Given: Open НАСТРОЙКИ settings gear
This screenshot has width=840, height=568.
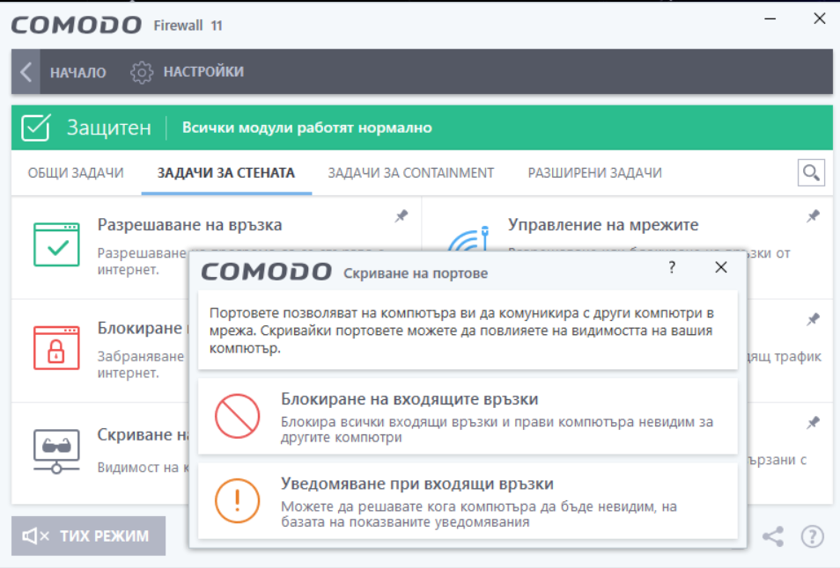Looking at the screenshot, I should pyautogui.click(x=142, y=72).
